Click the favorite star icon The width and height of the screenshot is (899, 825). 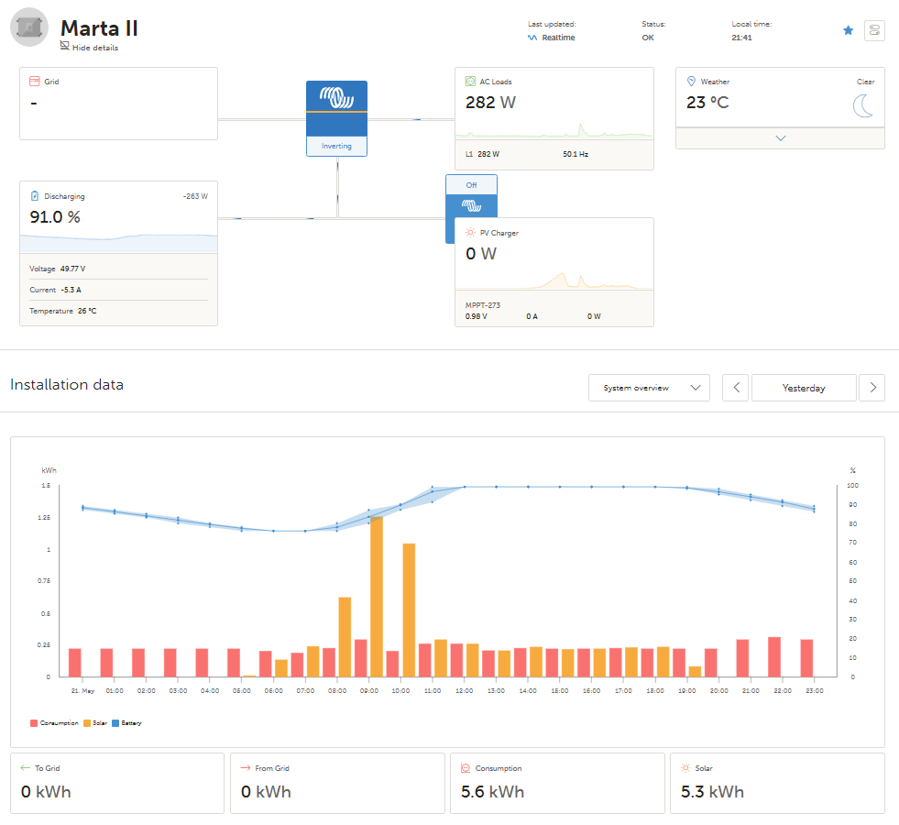click(x=848, y=30)
